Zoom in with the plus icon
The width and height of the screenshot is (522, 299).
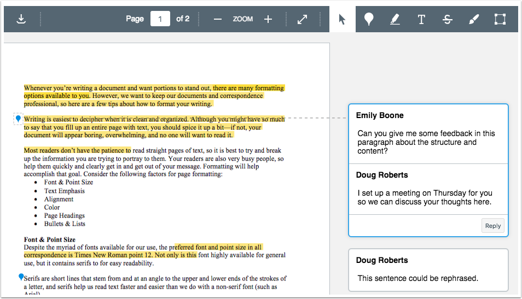point(268,19)
